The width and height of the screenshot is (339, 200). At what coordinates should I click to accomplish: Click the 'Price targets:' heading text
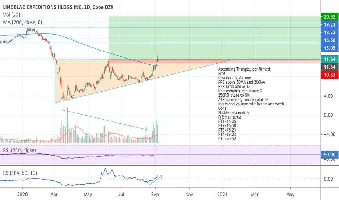coord(230,117)
